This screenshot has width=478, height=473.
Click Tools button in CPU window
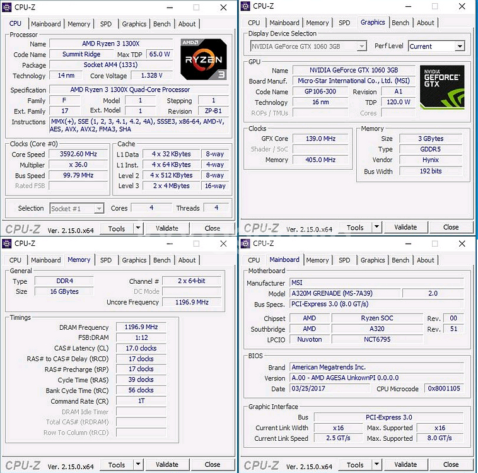pyautogui.click(x=117, y=228)
